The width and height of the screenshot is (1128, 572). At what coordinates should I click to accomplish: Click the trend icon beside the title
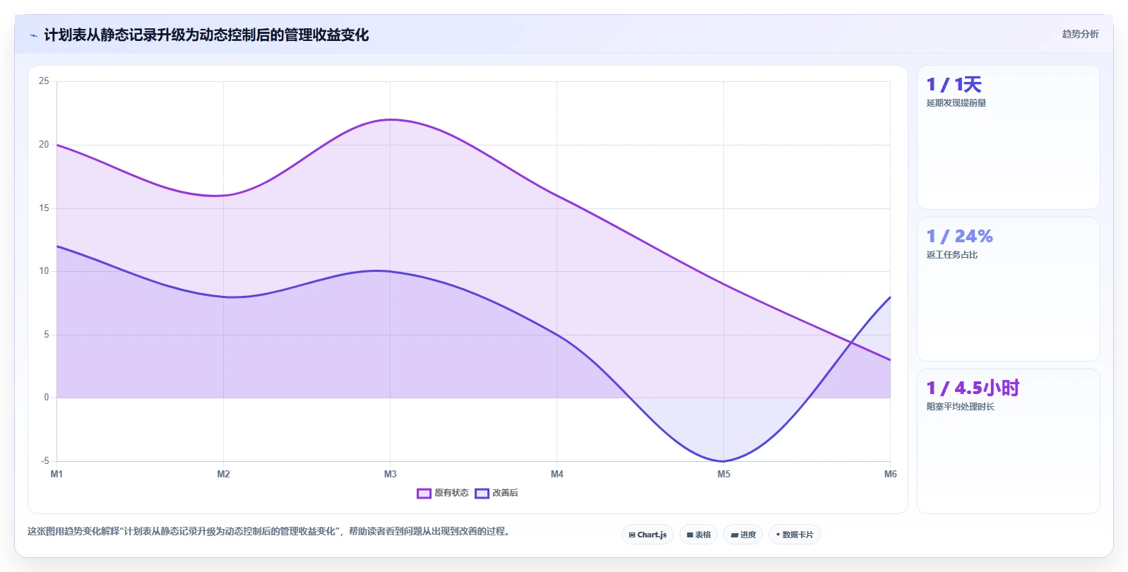(x=33, y=35)
